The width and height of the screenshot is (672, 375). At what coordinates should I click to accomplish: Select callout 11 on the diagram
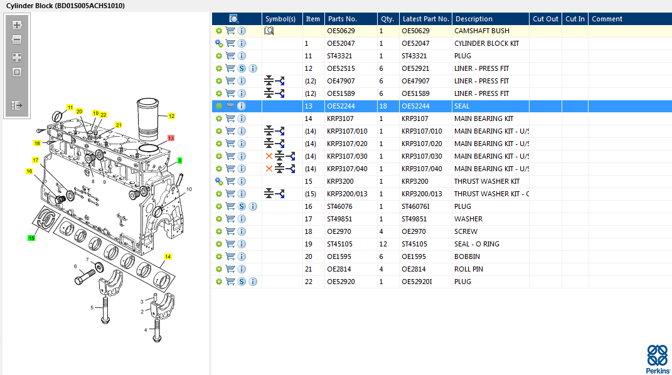(x=70, y=107)
